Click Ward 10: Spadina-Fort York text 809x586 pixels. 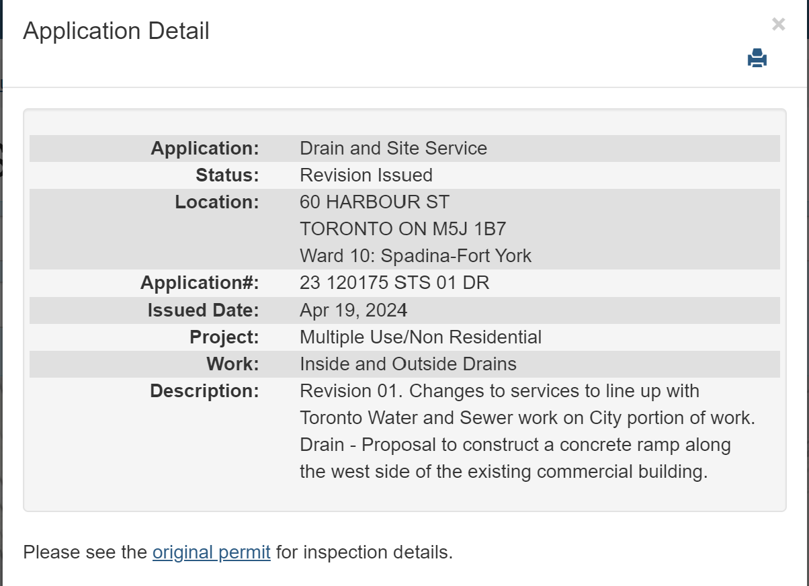point(415,256)
